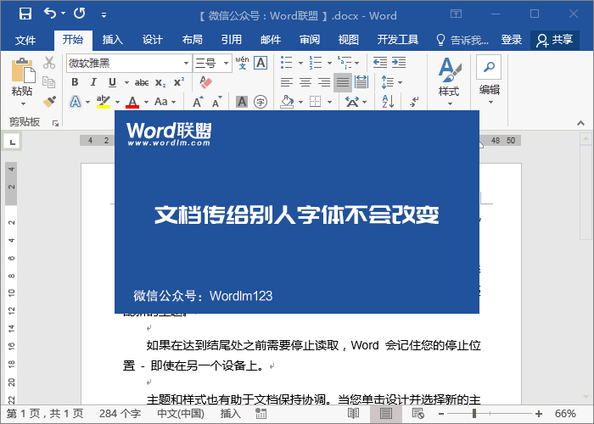Viewport: 594px width, 424px height.
Task: Click the Text Effects A icon
Action: point(76,102)
